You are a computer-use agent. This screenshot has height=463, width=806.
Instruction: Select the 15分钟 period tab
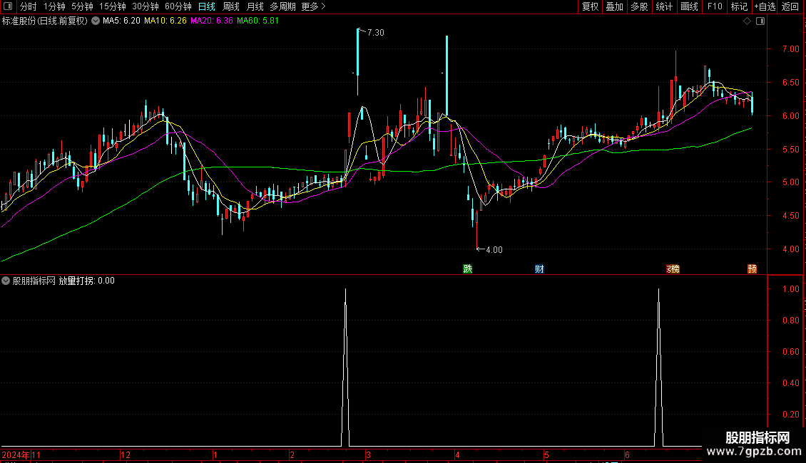[112, 6]
